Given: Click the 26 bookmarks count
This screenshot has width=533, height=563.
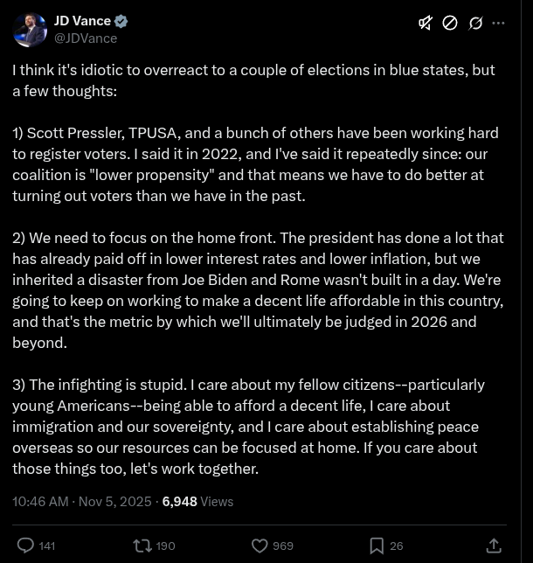Looking at the screenshot, I should [x=397, y=546].
